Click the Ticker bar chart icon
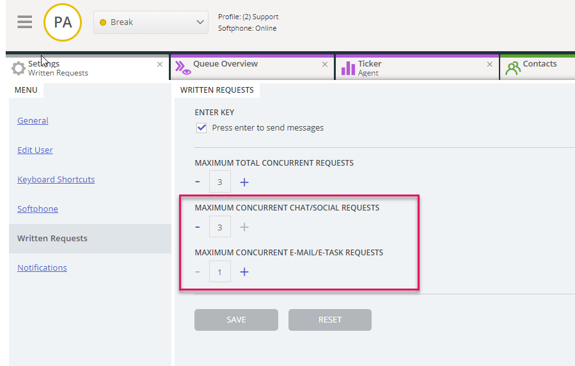The image size is (575, 366). 348,68
